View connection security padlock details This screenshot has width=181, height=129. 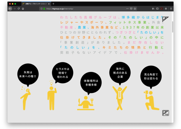(44, 9)
